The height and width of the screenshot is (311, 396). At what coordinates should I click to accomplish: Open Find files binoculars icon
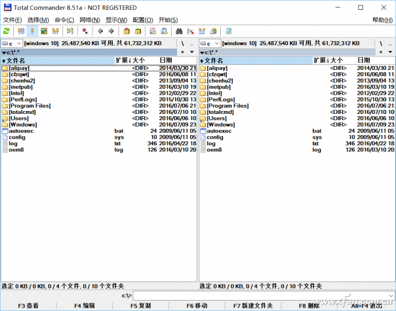179,31
